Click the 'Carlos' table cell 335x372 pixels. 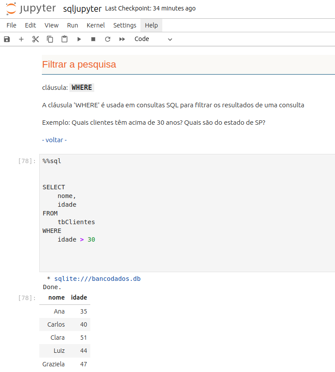pos(56,324)
